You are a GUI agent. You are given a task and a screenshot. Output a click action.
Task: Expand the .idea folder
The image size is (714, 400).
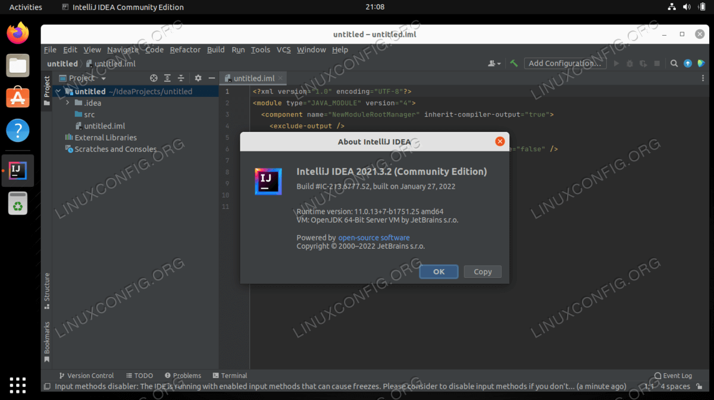click(68, 103)
